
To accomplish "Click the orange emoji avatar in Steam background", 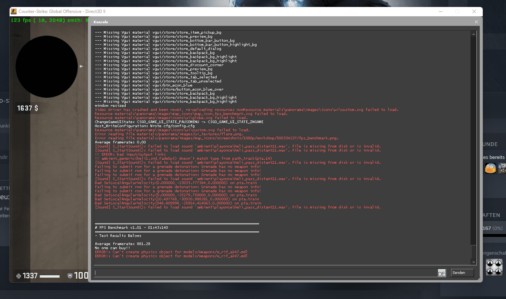I will pos(490,168).
